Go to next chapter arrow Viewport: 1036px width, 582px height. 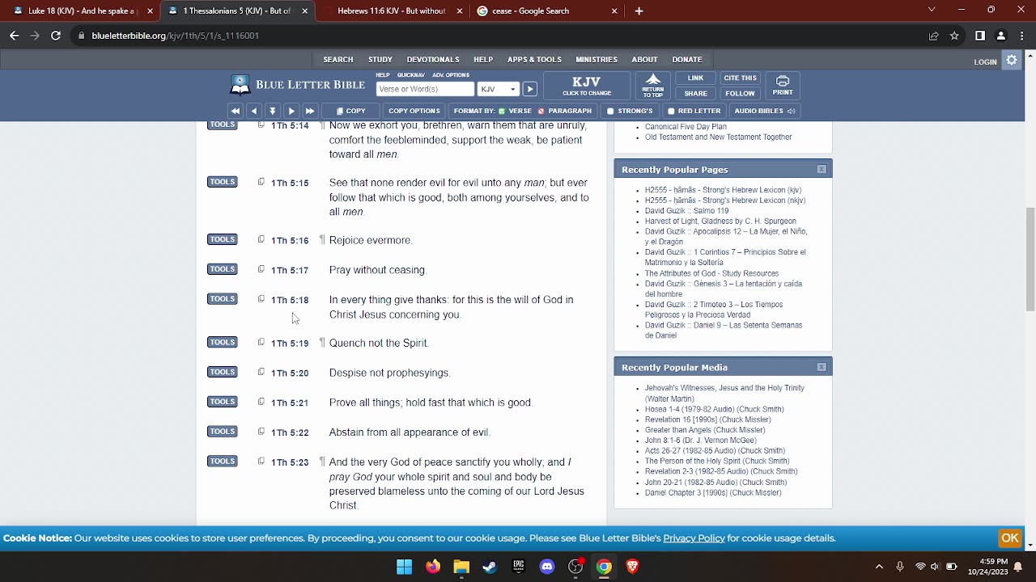point(291,111)
